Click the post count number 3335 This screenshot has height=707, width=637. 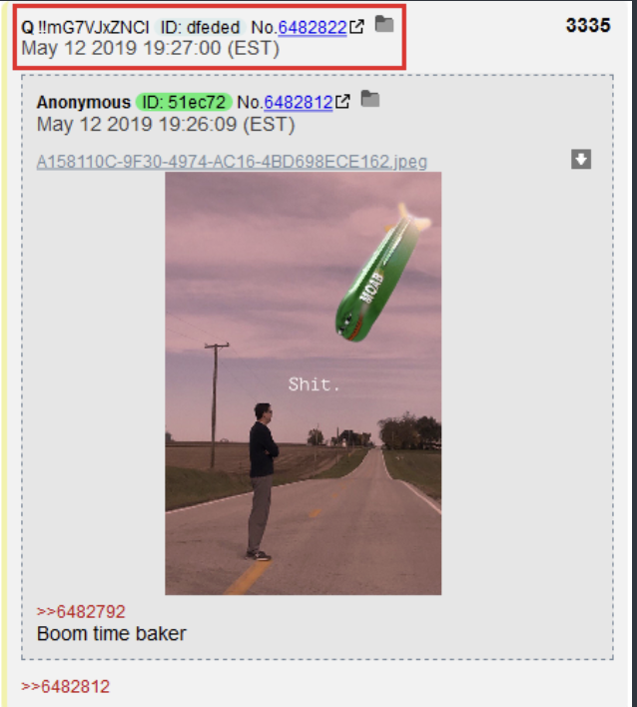tap(588, 25)
